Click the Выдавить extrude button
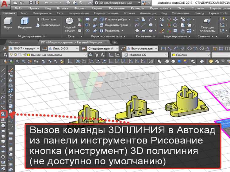Viewport: 230px width, 172px height. click(25, 24)
